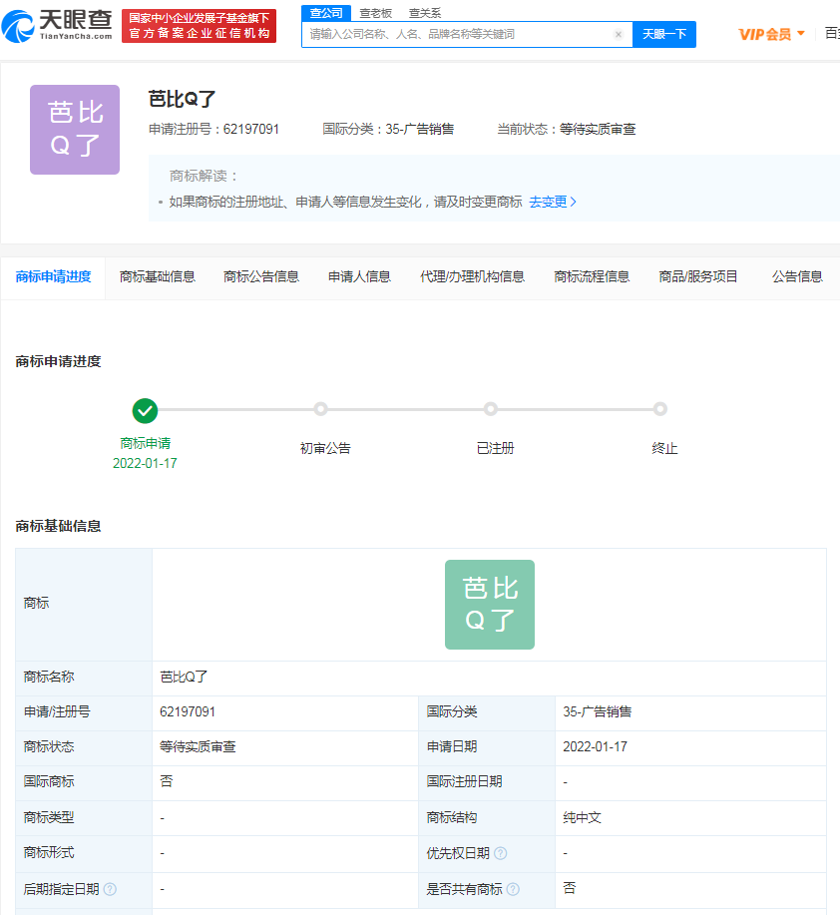Click the purple 芭比Q了 trademark thumbnail
Image resolution: width=840 pixels, height=915 pixels.
click(75, 130)
